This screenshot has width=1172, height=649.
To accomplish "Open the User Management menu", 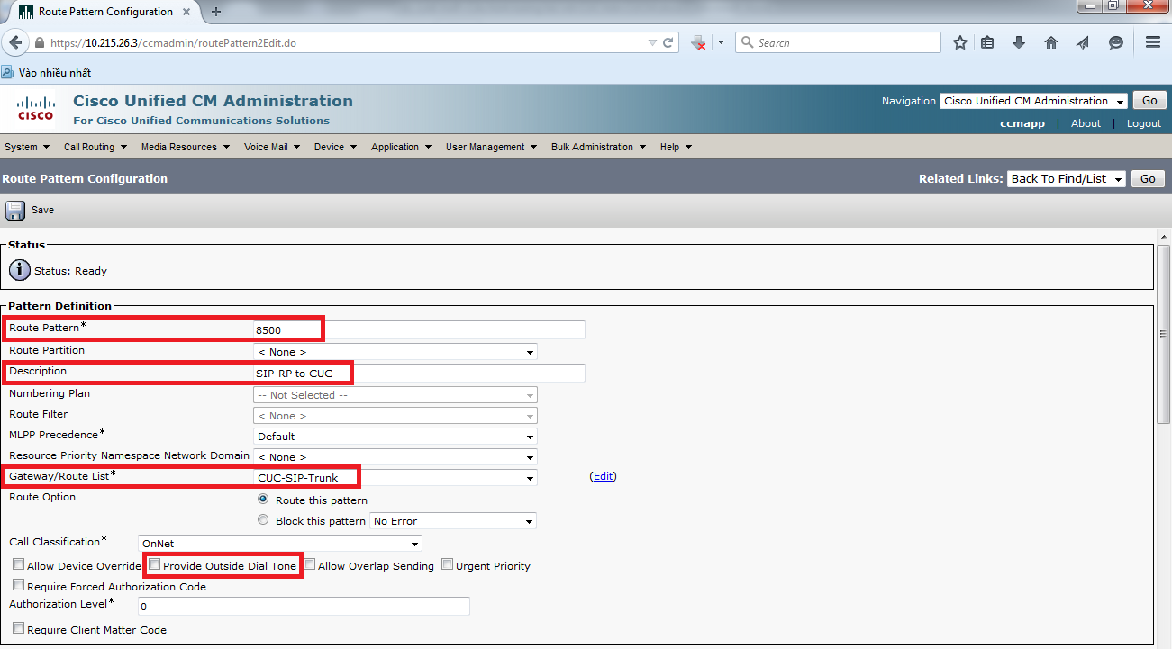I will coord(491,147).
